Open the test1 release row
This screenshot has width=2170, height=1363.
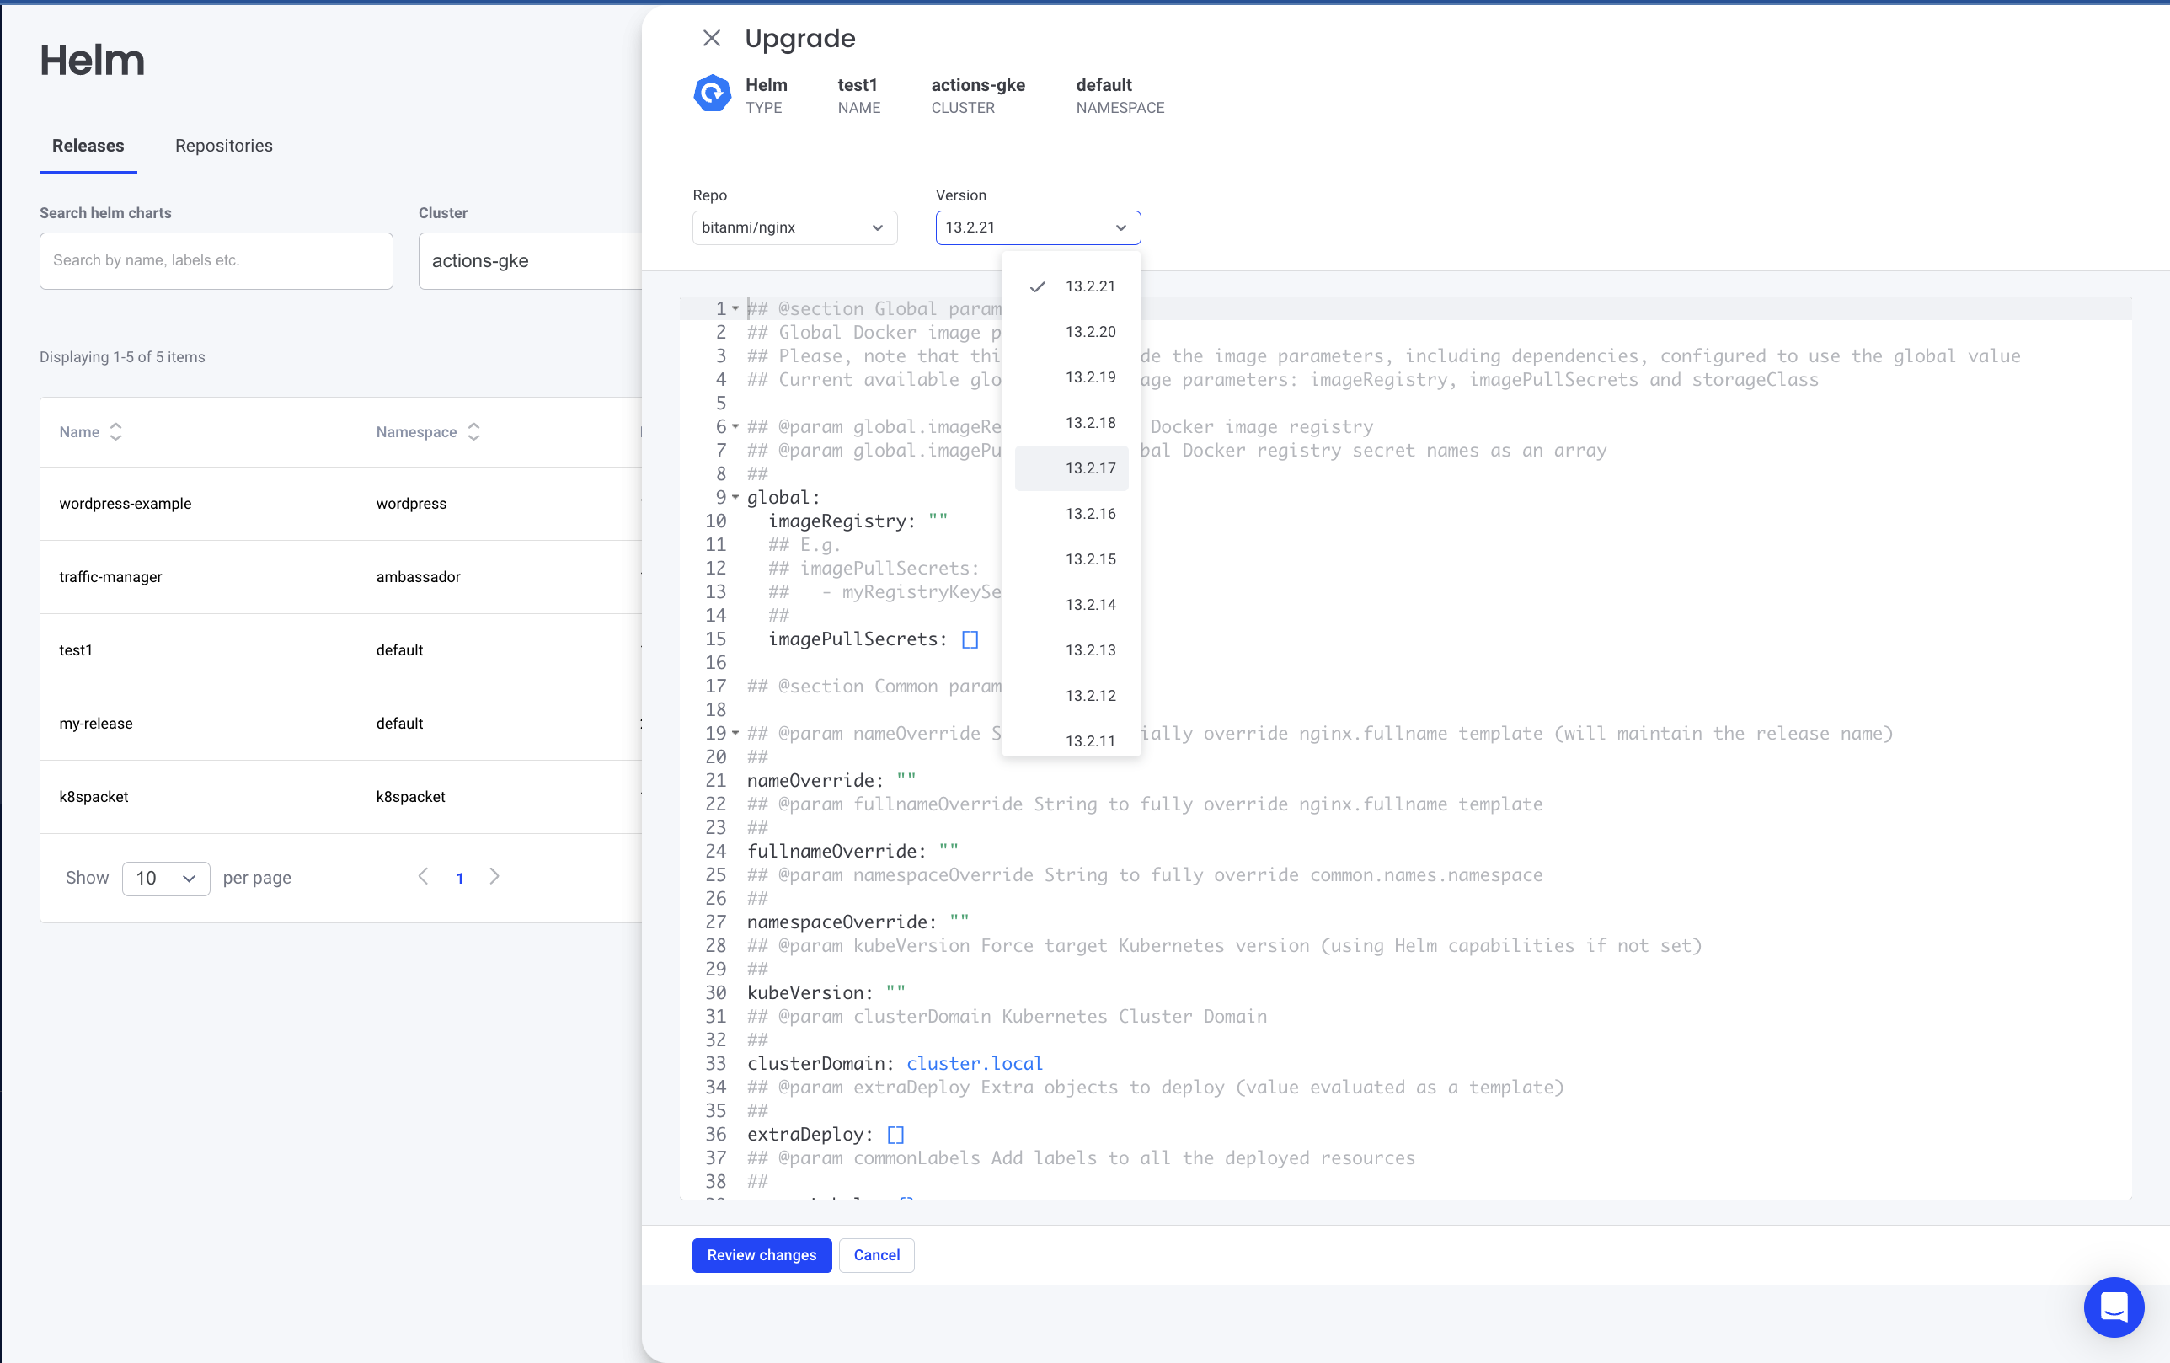(340, 650)
